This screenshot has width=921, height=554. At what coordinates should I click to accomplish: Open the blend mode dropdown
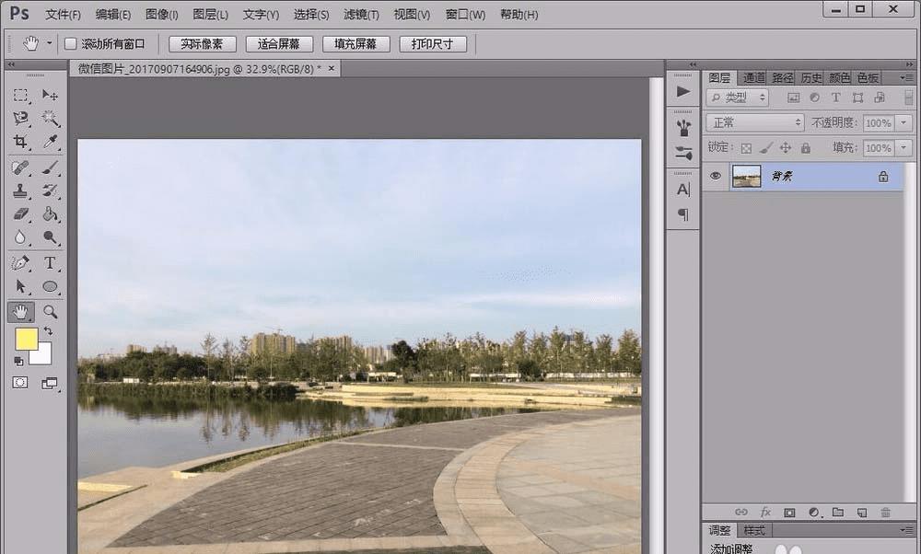click(755, 122)
